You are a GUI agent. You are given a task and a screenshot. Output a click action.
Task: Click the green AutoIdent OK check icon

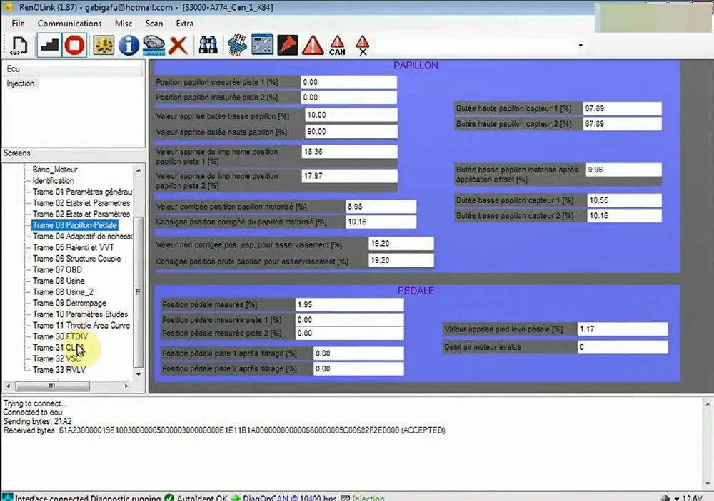point(169,497)
